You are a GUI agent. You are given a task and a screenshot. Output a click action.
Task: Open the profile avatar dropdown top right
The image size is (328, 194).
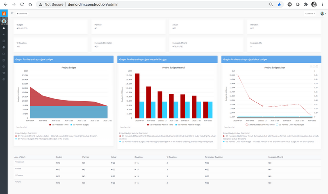tap(322, 14)
